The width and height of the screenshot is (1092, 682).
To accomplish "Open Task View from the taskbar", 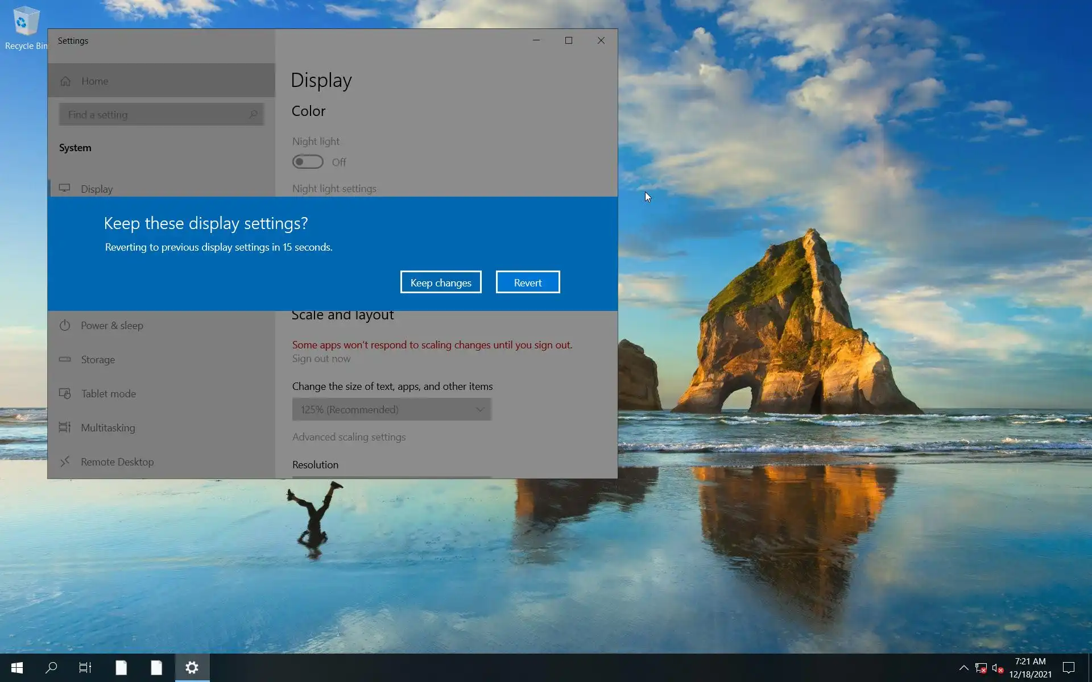I will [85, 668].
